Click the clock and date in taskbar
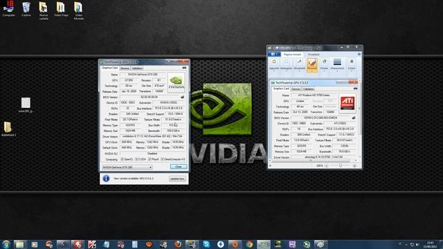443x249 pixels. [431, 244]
